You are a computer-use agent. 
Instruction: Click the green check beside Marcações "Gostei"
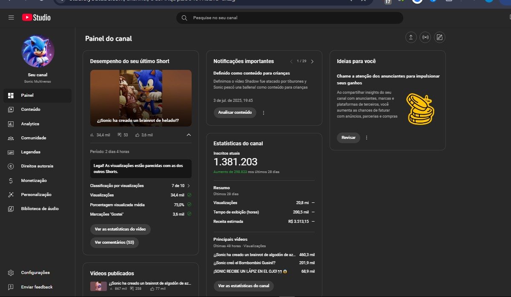pyautogui.click(x=189, y=214)
